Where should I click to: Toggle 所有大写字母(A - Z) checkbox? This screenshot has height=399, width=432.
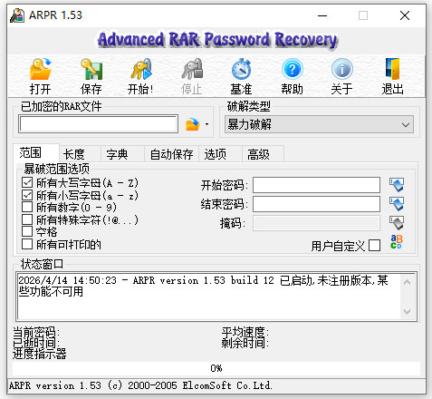(x=27, y=182)
